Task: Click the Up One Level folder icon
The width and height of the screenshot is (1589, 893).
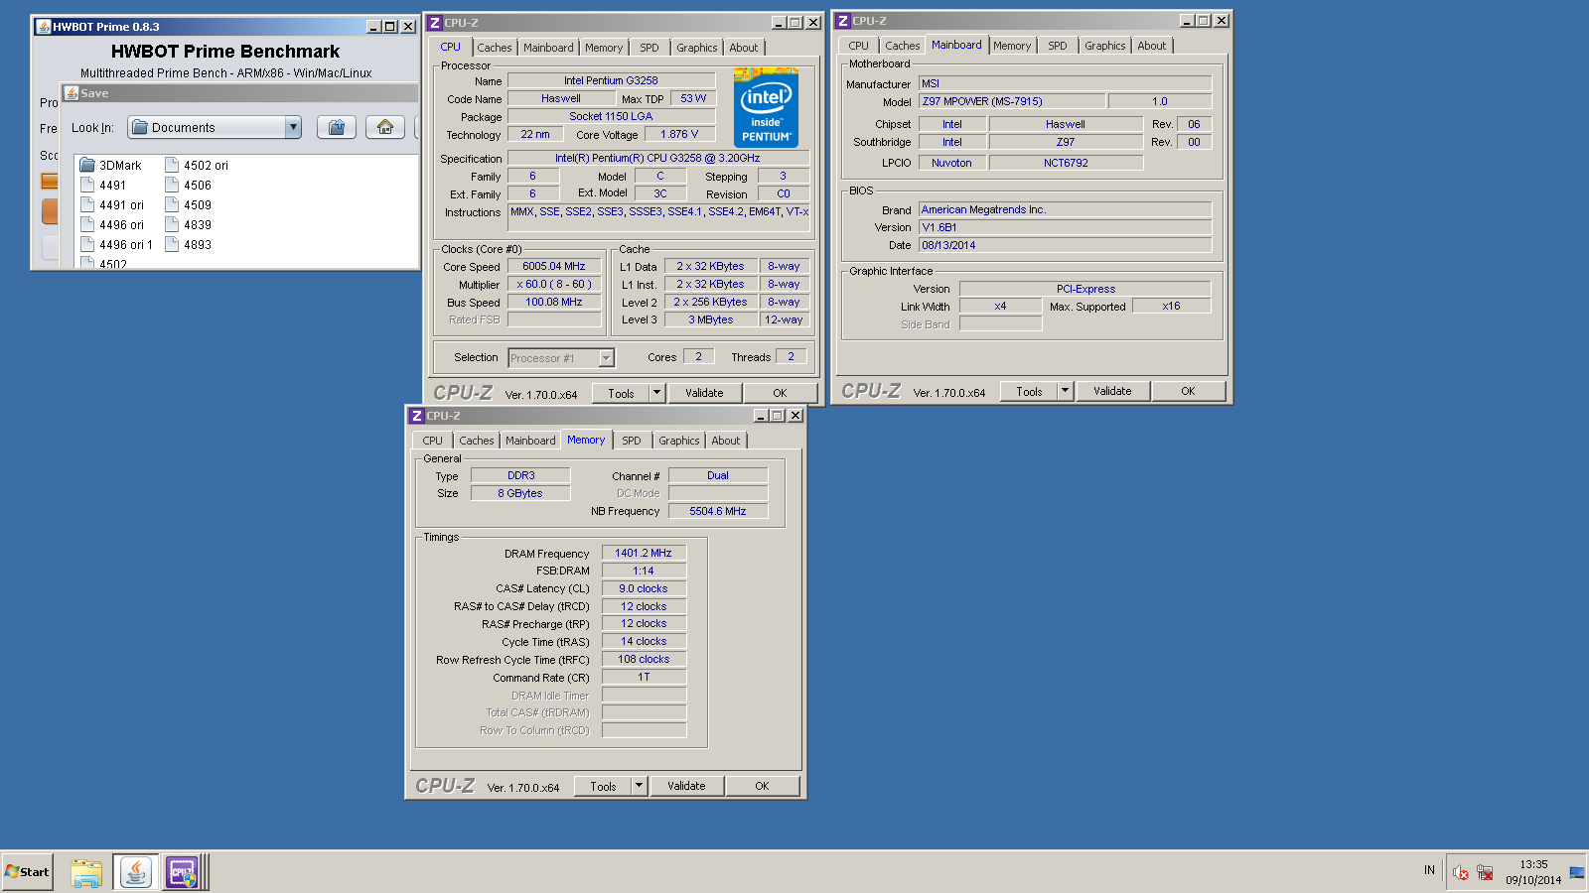Action: (337, 127)
